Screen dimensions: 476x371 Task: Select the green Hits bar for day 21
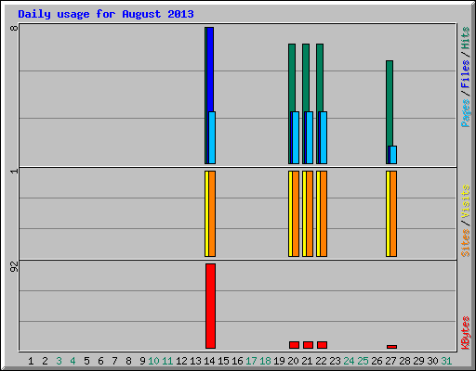click(x=306, y=78)
